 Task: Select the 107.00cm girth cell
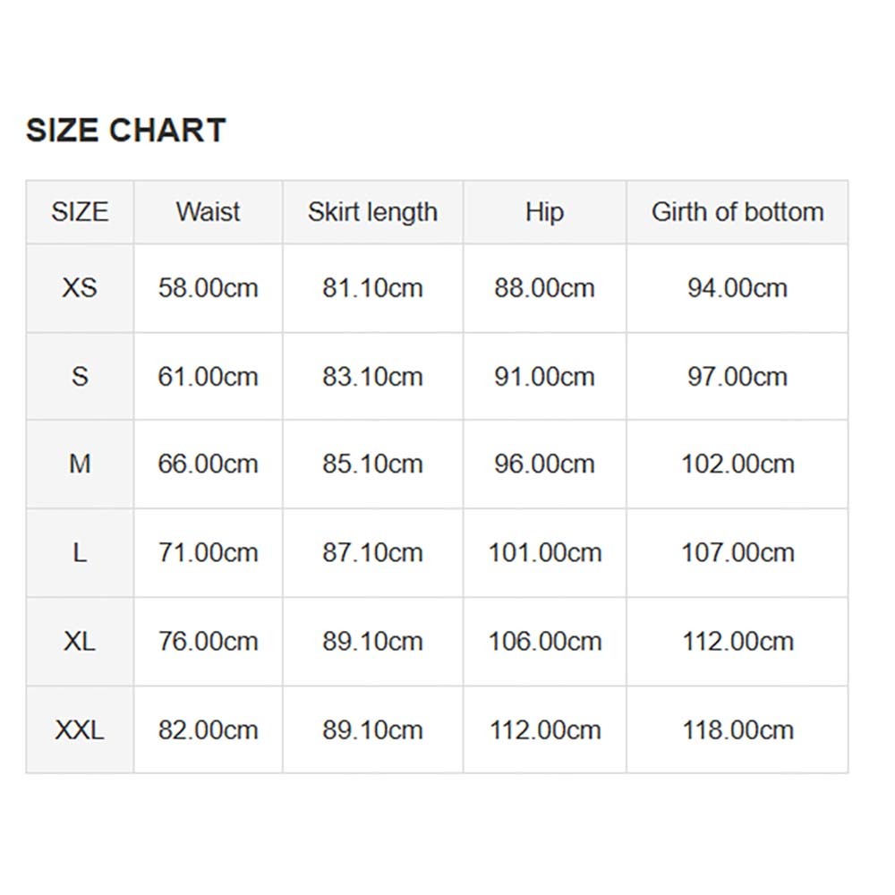pos(737,553)
